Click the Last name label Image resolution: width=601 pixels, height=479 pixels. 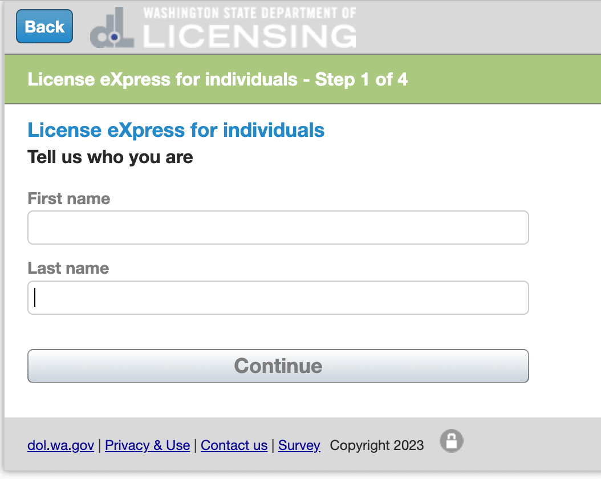click(68, 268)
